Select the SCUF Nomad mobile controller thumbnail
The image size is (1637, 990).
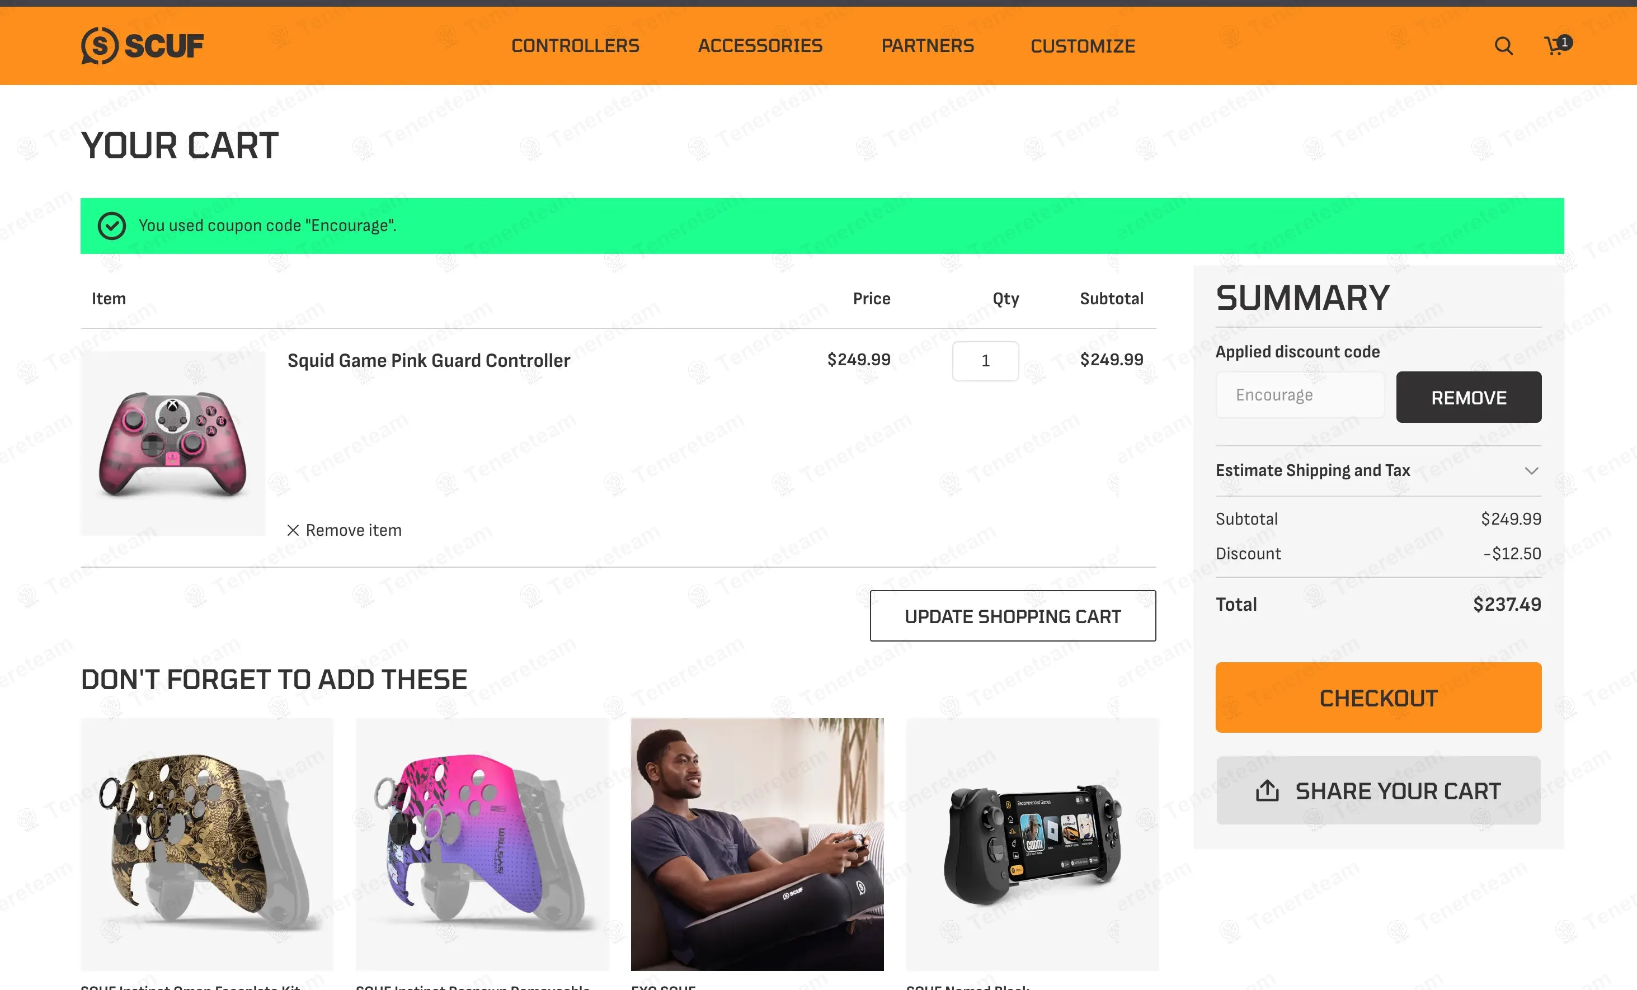(x=1032, y=844)
